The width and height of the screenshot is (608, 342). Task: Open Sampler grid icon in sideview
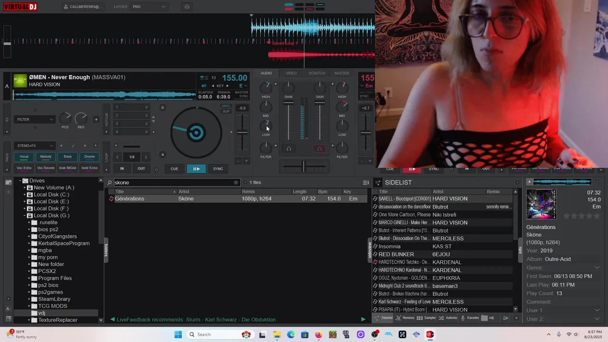(419, 318)
